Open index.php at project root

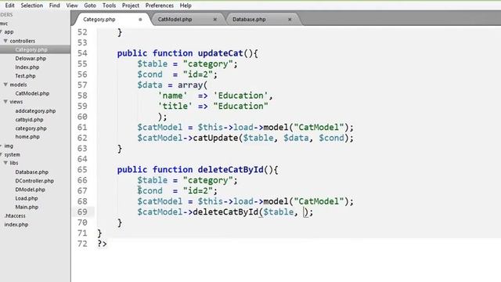pyautogui.click(x=16, y=225)
